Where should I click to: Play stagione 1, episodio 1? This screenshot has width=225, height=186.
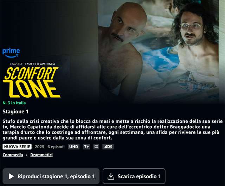click(x=51, y=176)
